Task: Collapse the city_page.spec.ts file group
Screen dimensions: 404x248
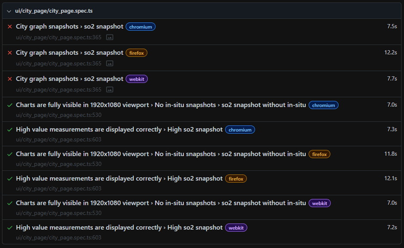Action: pos(9,11)
